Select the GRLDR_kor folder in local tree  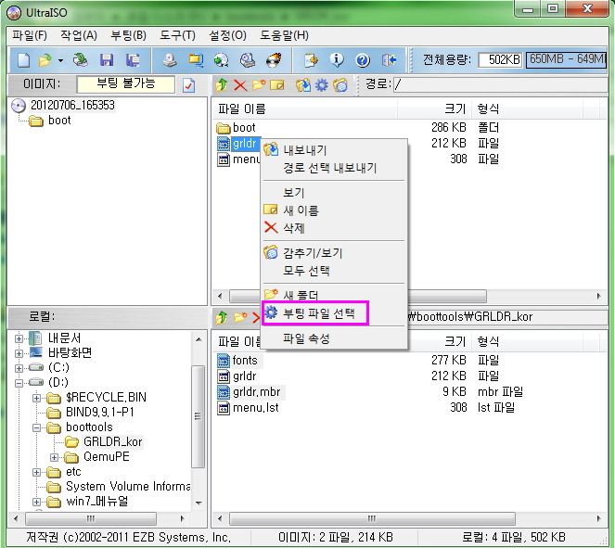(112, 442)
